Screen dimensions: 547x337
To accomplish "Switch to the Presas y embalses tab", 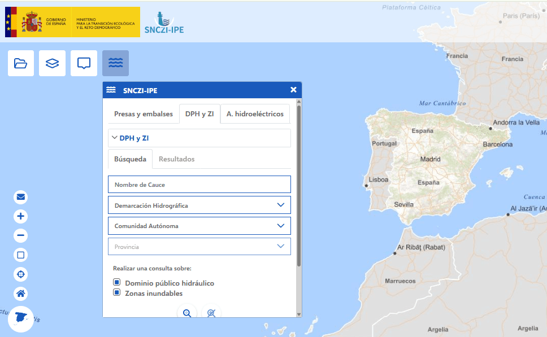I will click(x=144, y=114).
